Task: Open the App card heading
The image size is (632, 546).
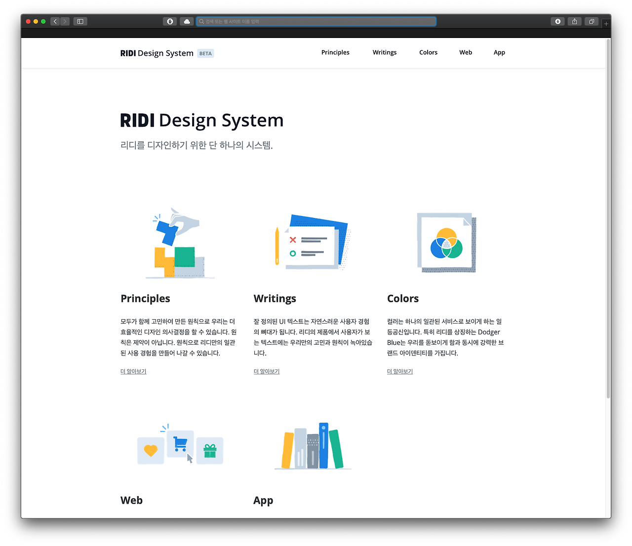Action: tap(263, 501)
